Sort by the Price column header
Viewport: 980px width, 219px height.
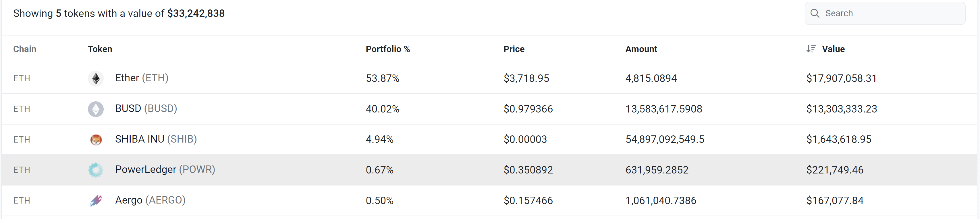(514, 49)
